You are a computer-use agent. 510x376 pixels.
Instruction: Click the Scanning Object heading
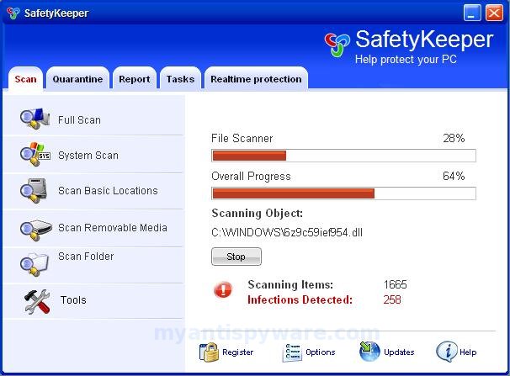pos(257,213)
